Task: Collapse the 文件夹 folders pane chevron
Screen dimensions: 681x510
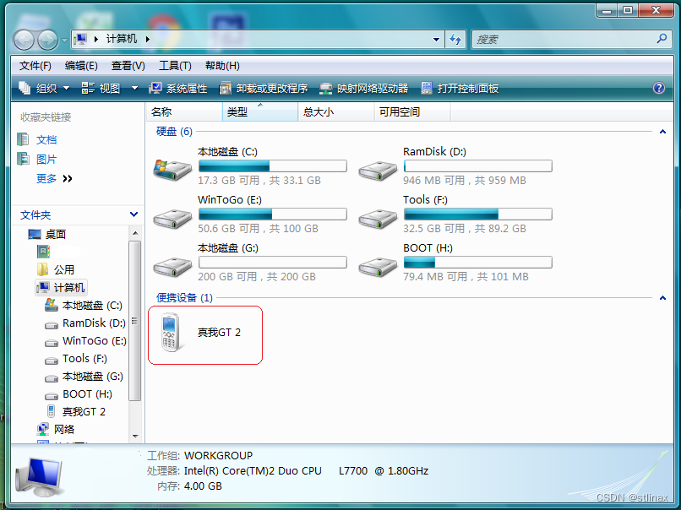Action: point(133,214)
